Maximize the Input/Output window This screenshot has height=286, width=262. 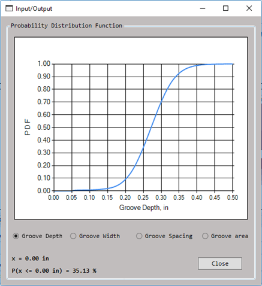(225, 8)
